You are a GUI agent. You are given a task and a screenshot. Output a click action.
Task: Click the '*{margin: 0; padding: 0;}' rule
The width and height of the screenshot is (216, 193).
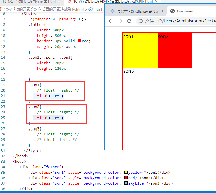click(x=58, y=19)
